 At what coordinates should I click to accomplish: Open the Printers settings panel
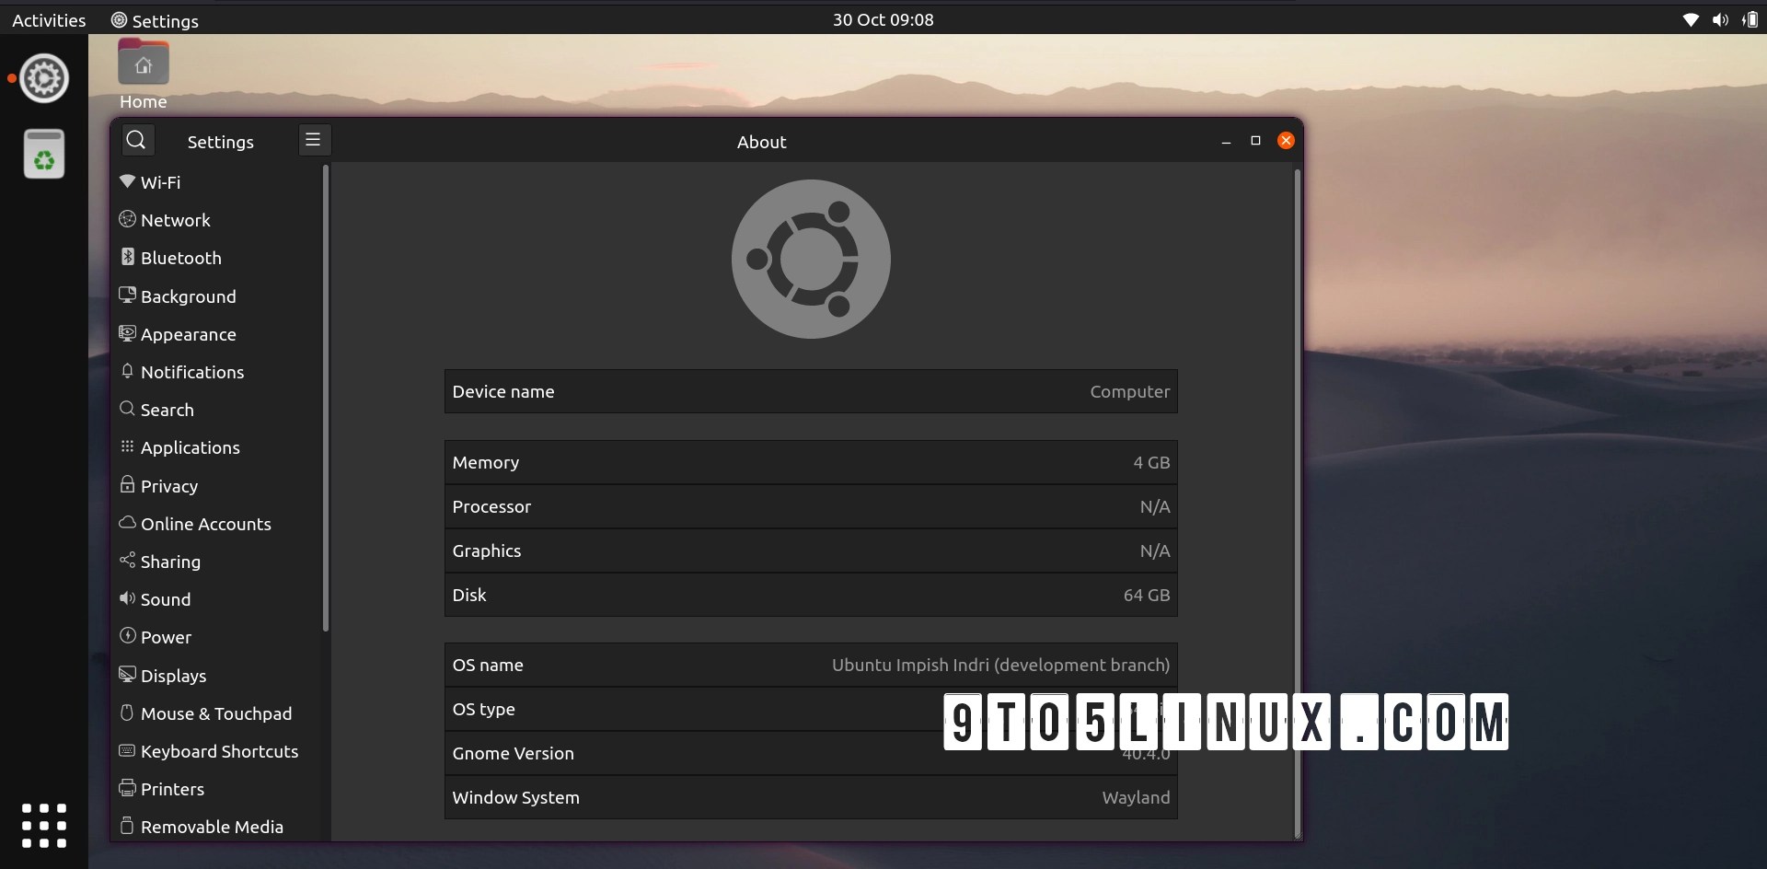[x=217, y=789]
